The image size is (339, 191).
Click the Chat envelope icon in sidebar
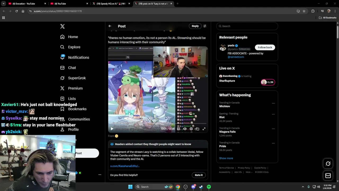62,68
